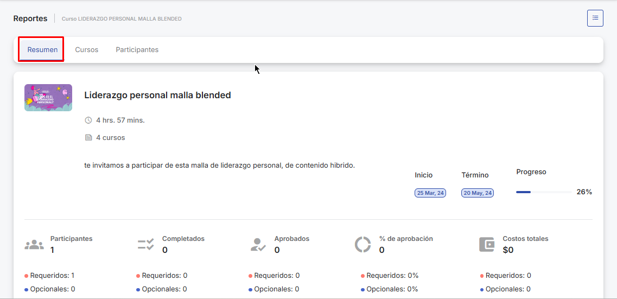Click the Completados checklist icon
The image size is (617, 299).
tap(146, 245)
